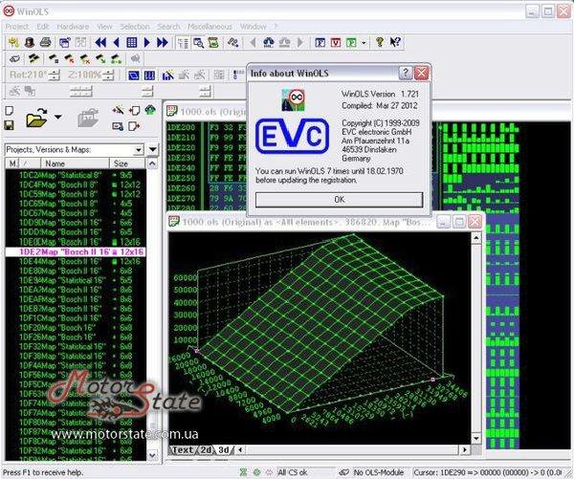
Task: Expand the arrow next to the open folder
Action: 58,119
